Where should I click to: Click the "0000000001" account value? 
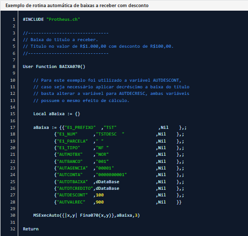[x=111, y=175]
